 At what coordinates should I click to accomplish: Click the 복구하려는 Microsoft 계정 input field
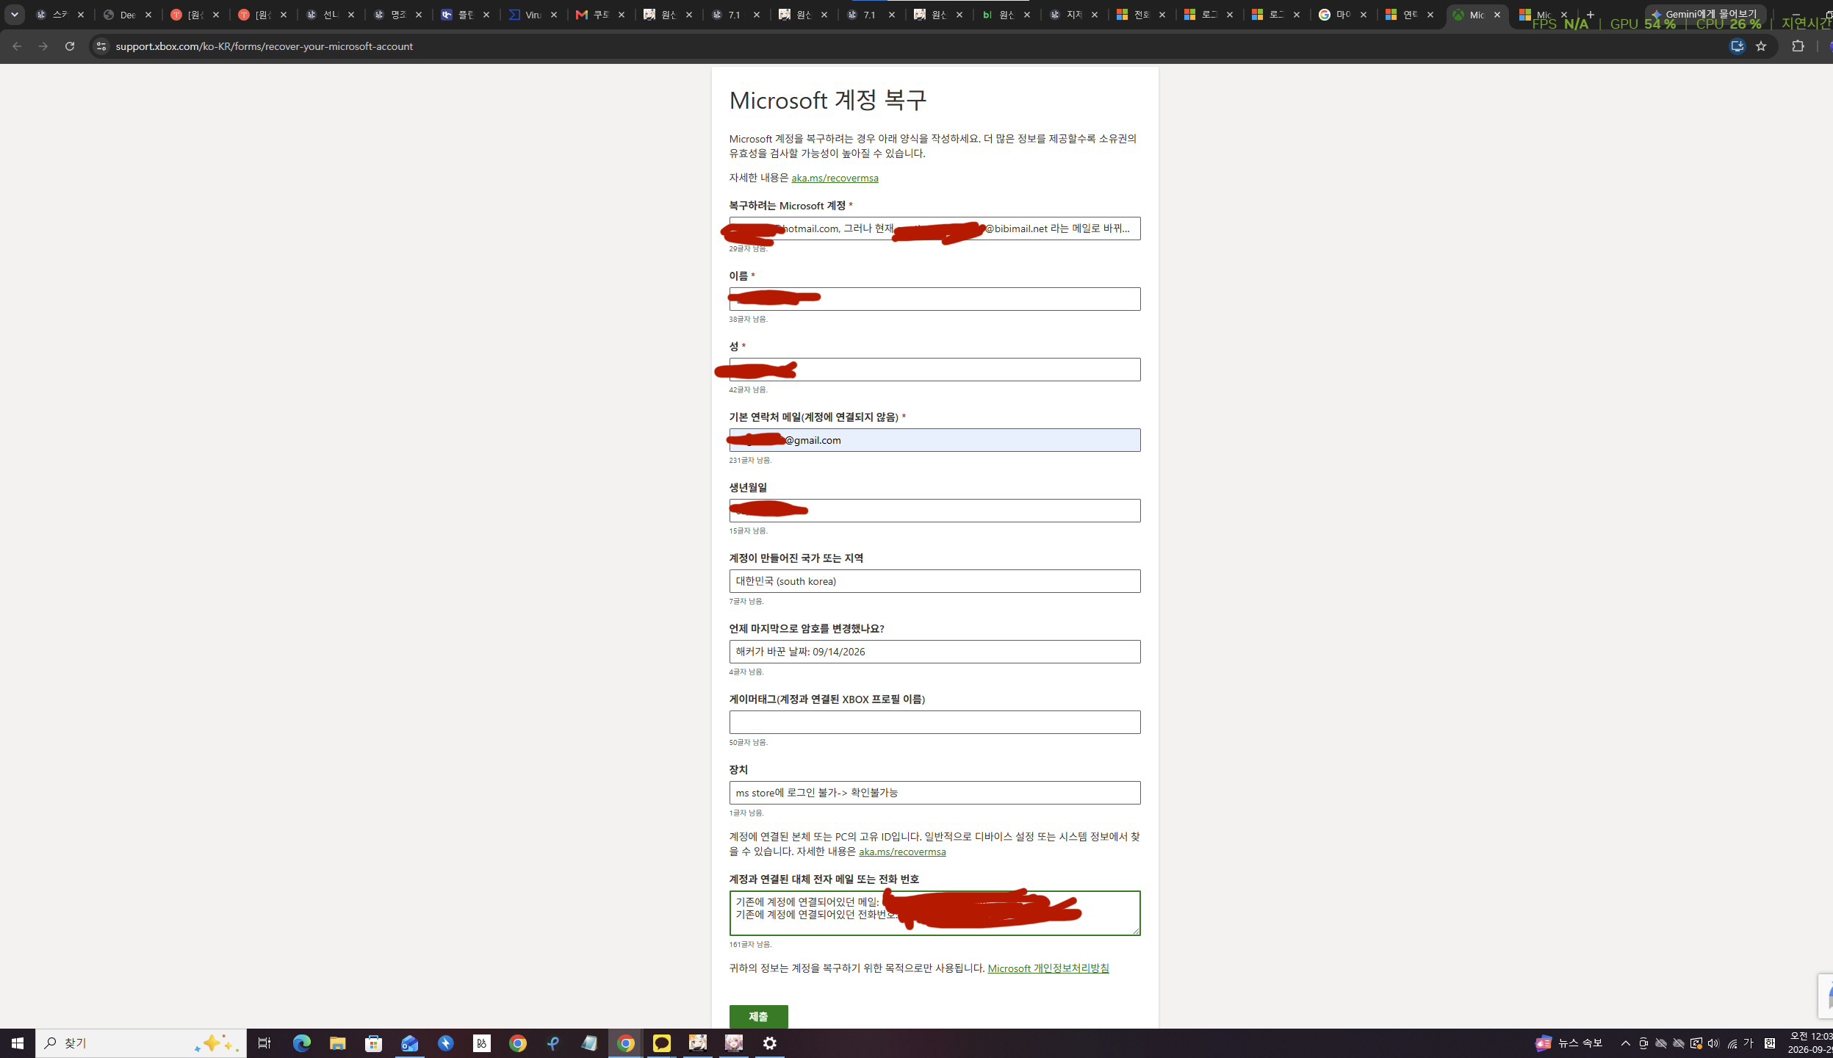point(934,228)
